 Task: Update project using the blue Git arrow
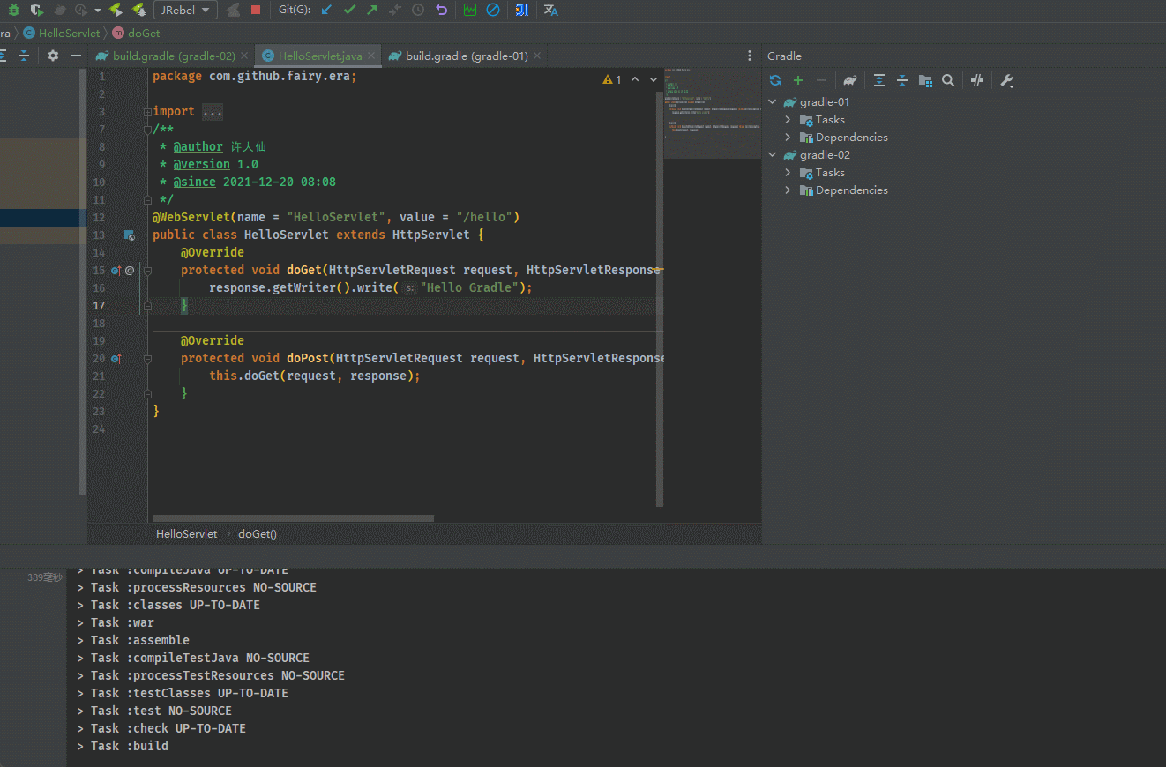coord(326,10)
